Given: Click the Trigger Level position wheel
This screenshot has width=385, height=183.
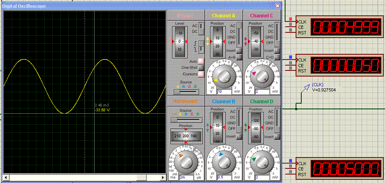Looking at the screenshot, I should 180,42.
